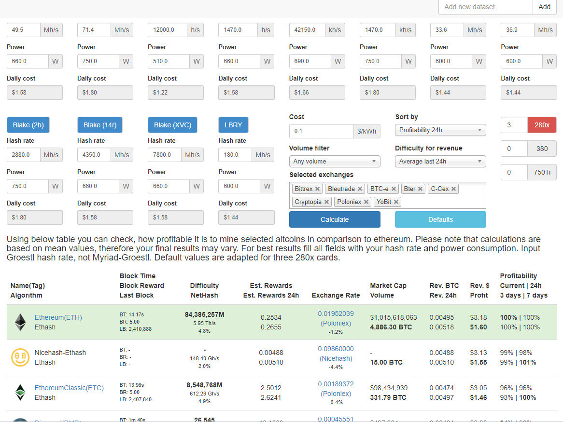Edit the 71.4 Mh/s hash rate field

point(94,30)
